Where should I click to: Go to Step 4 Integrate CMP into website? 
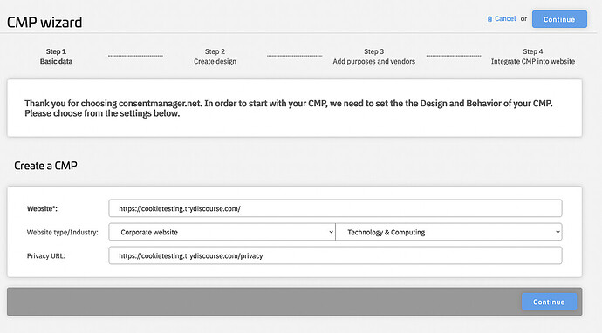tap(533, 57)
